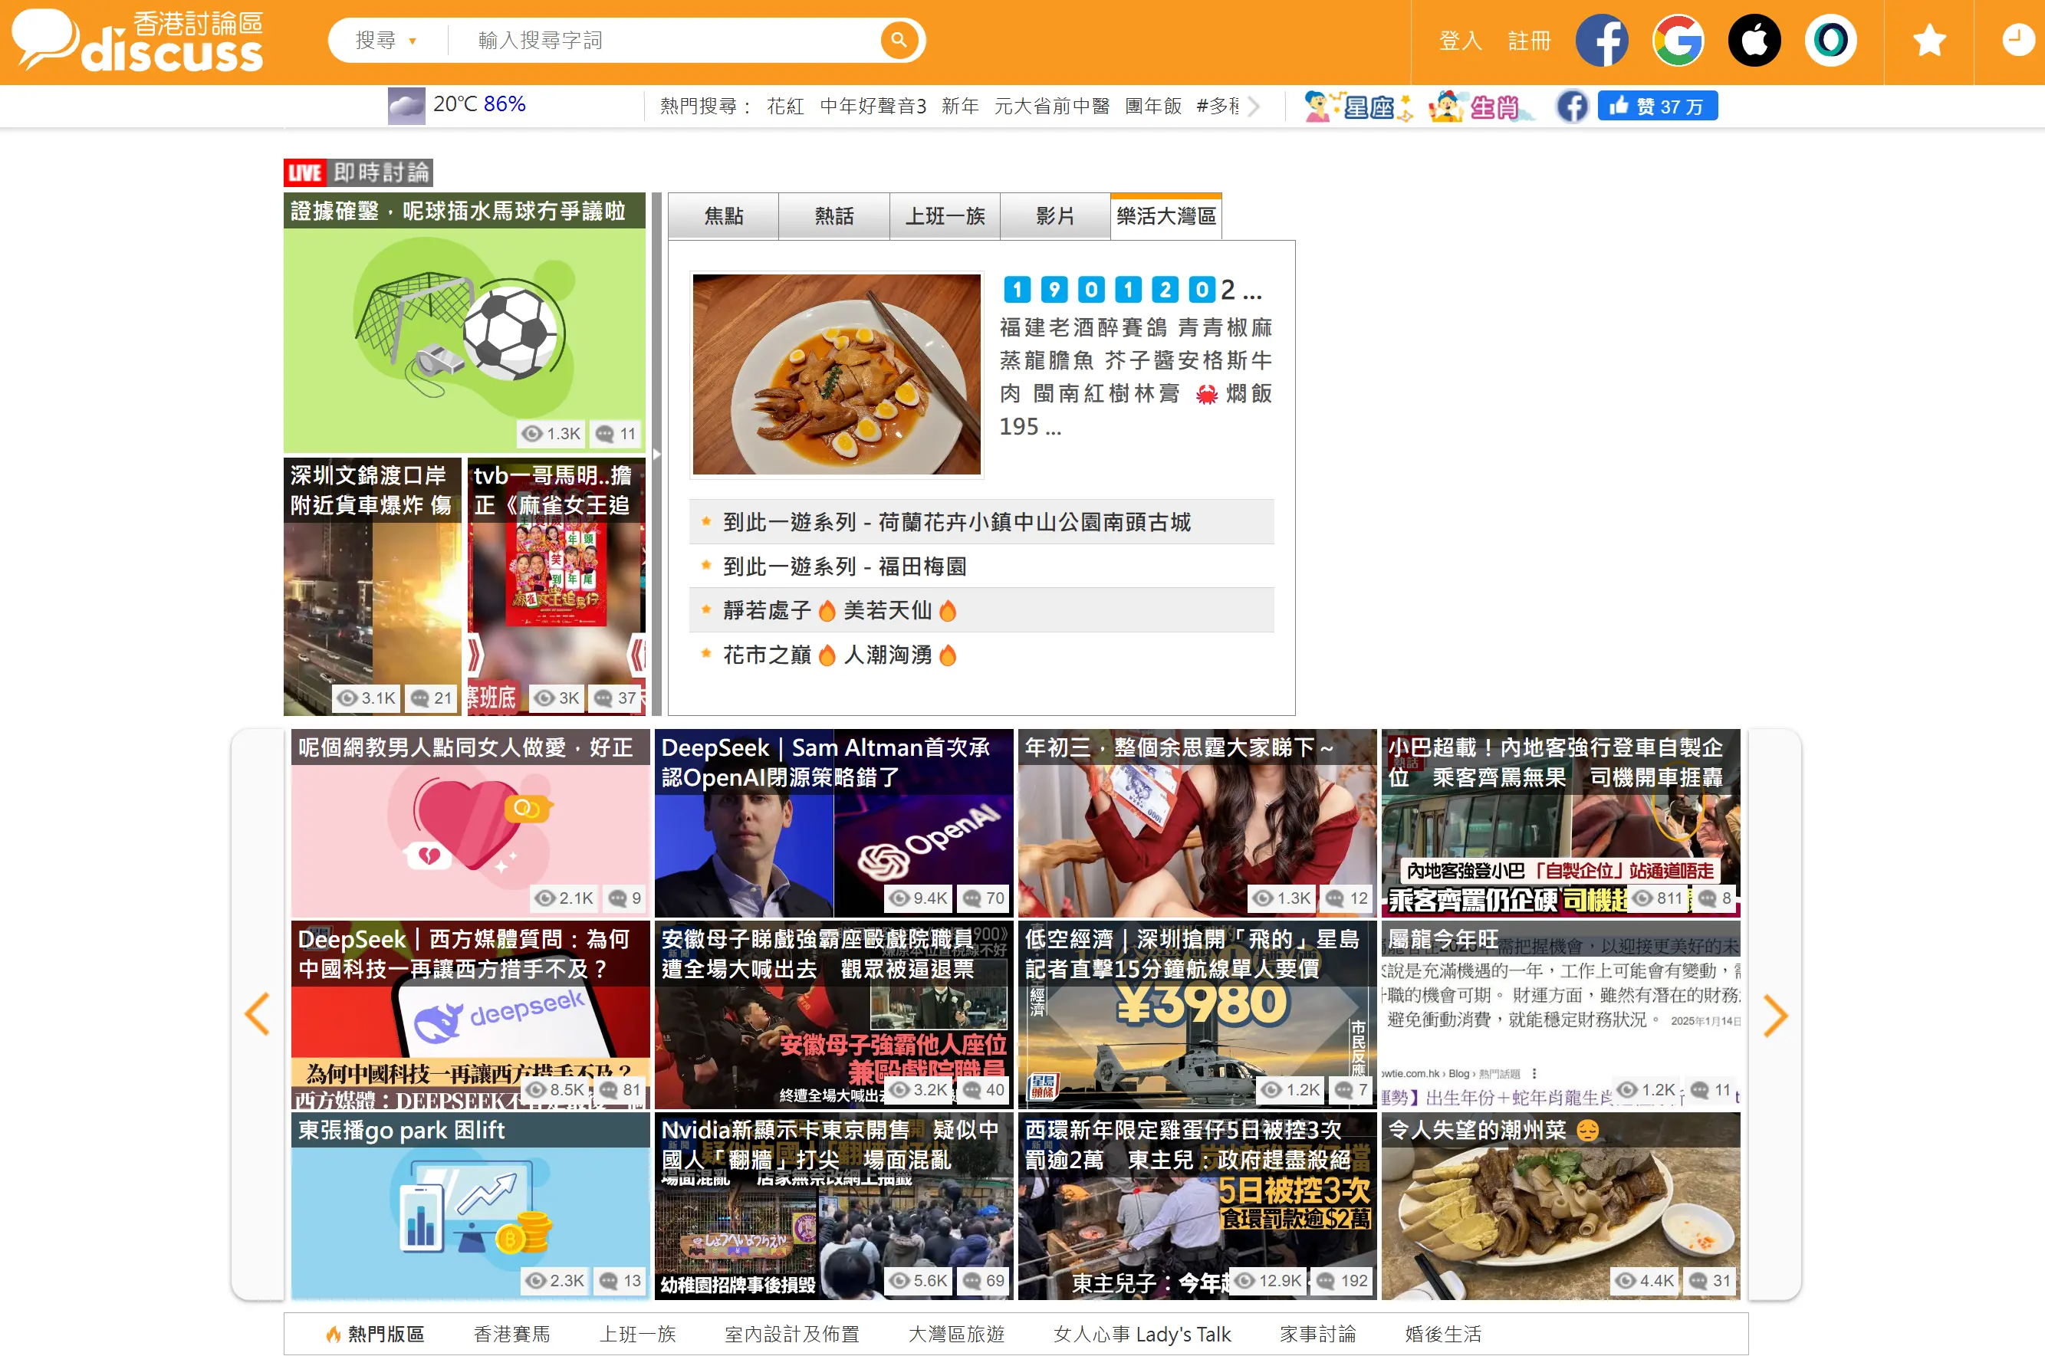The width and height of the screenshot is (2045, 1366).
Task: Log in with the Facebook icon
Action: pos(1602,40)
